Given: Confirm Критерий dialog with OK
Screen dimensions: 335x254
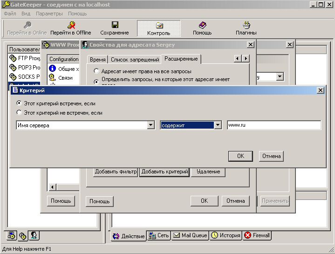Looking at the screenshot, I should (x=240, y=156).
